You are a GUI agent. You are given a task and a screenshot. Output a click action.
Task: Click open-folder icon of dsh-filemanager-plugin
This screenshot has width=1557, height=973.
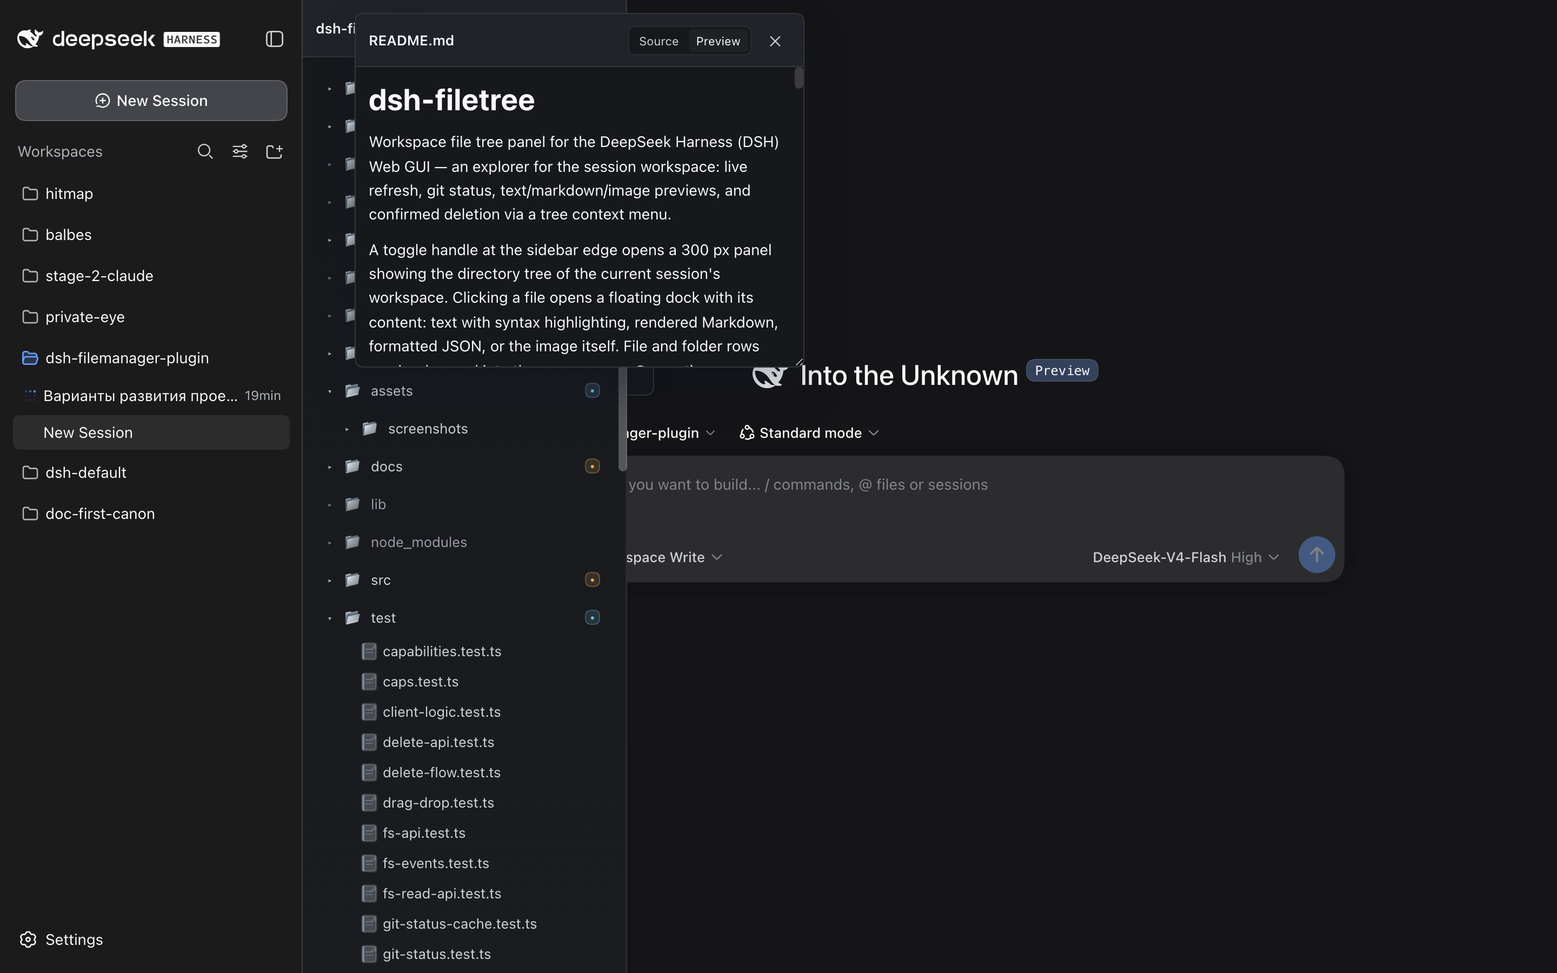tap(30, 358)
